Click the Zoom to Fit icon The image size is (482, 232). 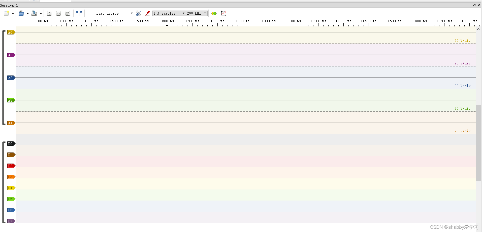[x=68, y=13]
